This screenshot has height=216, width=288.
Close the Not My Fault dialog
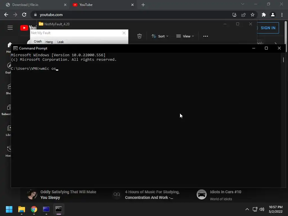pos(124,33)
